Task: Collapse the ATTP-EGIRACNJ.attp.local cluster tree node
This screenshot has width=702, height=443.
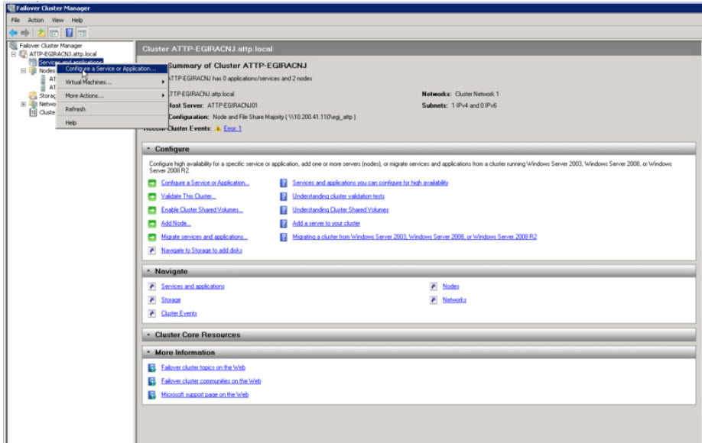Action: (x=14, y=54)
